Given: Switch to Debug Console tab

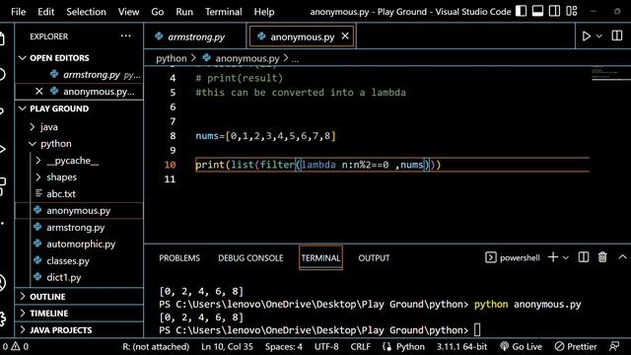Looking at the screenshot, I should tap(250, 258).
